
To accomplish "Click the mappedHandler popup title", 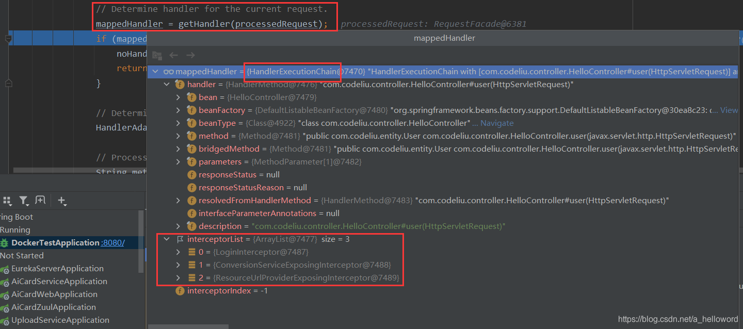I will coord(444,38).
